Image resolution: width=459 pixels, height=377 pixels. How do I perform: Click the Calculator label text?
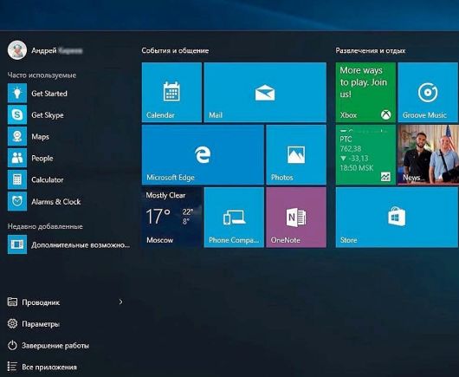coord(48,179)
